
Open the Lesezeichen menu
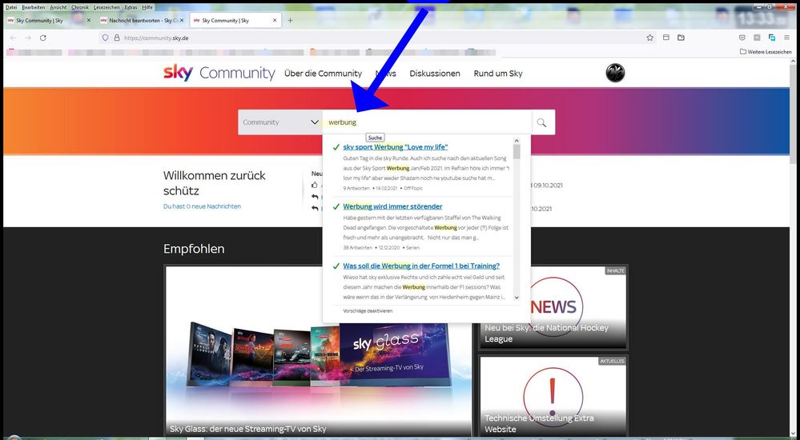tap(107, 7)
